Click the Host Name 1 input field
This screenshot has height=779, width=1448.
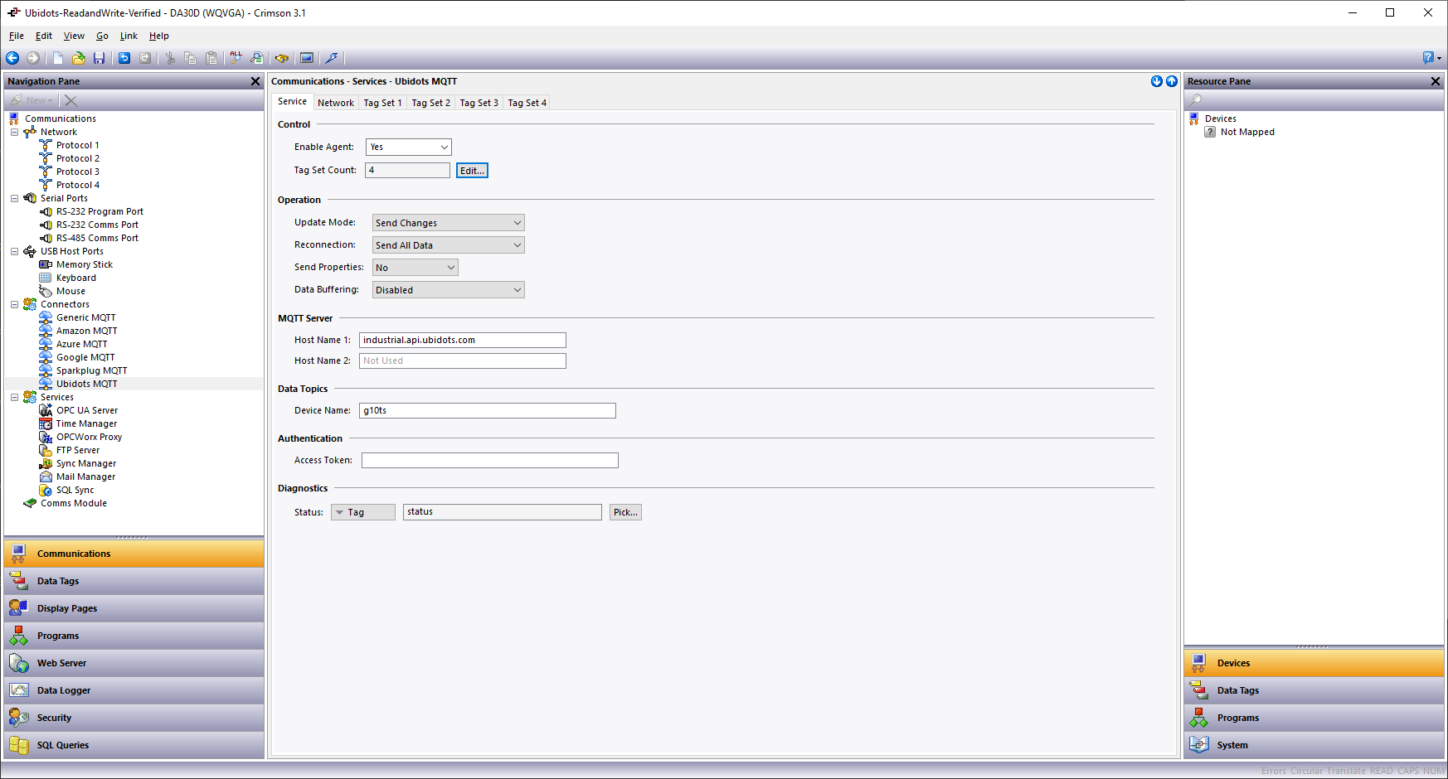[463, 340]
